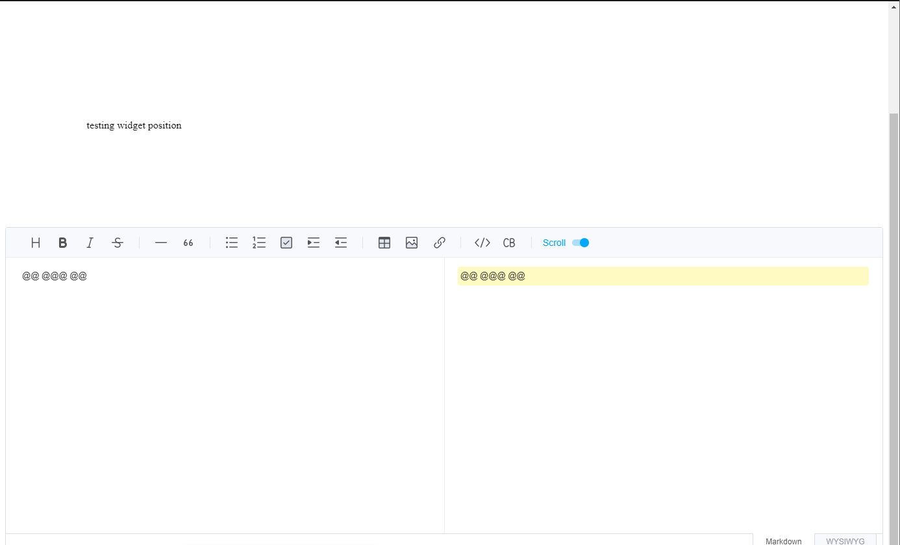The height and width of the screenshot is (545, 900).
Task: Insert a code block with CB icon
Action: [x=509, y=242]
